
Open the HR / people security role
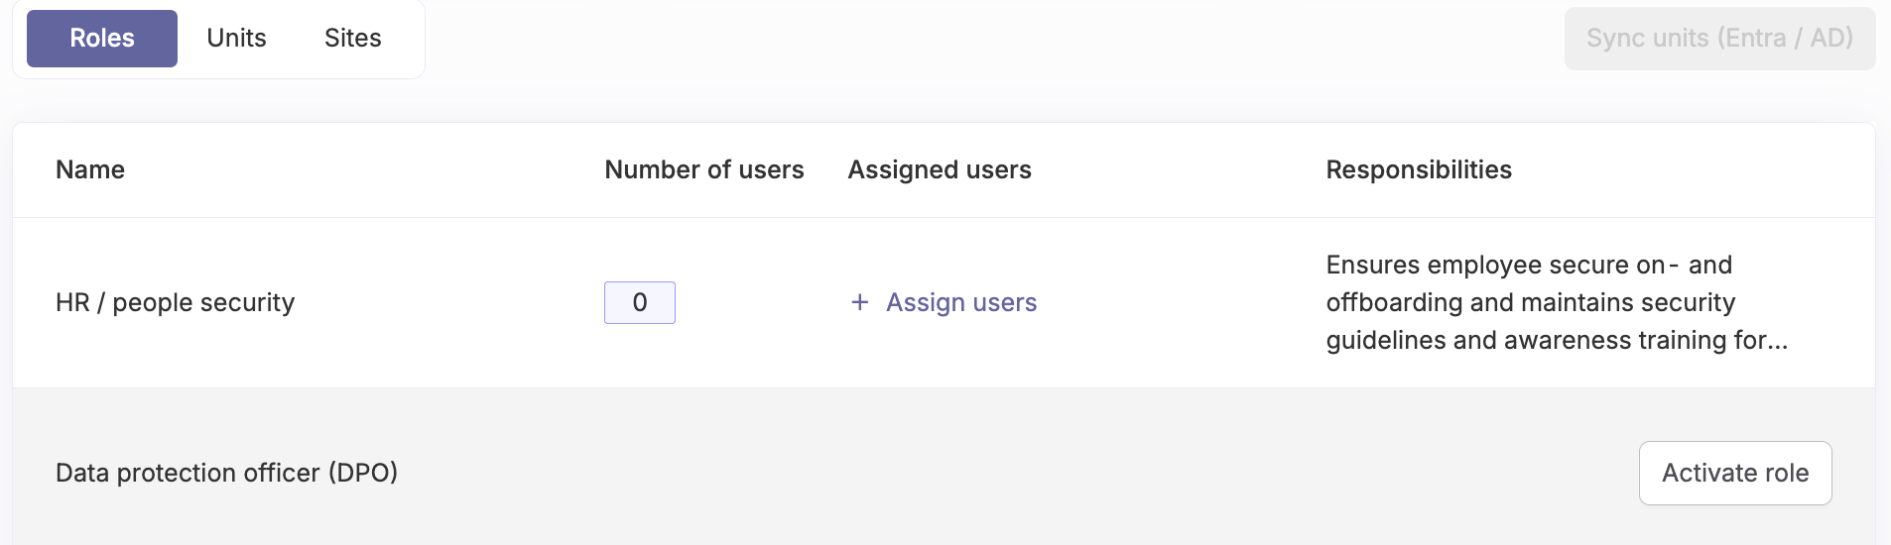tap(176, 302)
